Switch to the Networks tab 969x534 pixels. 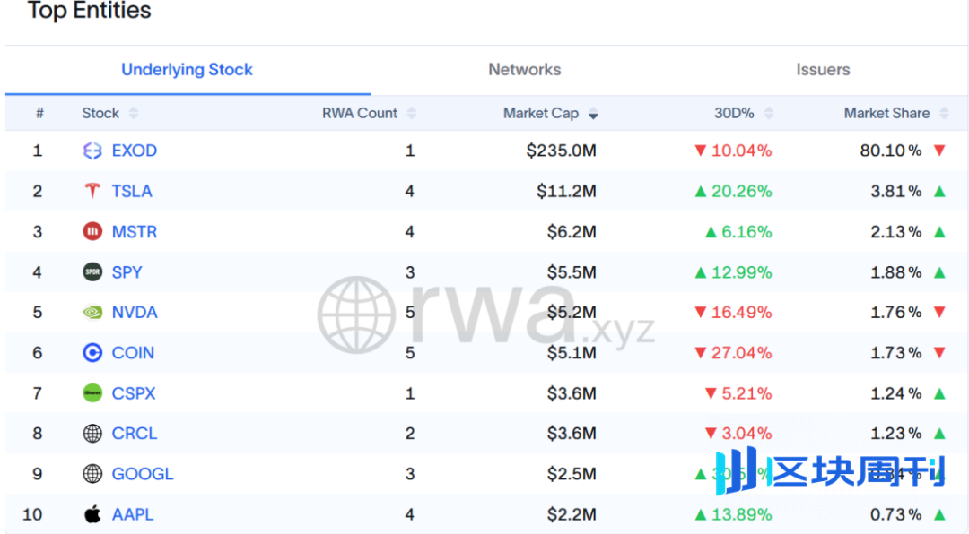pyautogui.click(x=525, y=70)
